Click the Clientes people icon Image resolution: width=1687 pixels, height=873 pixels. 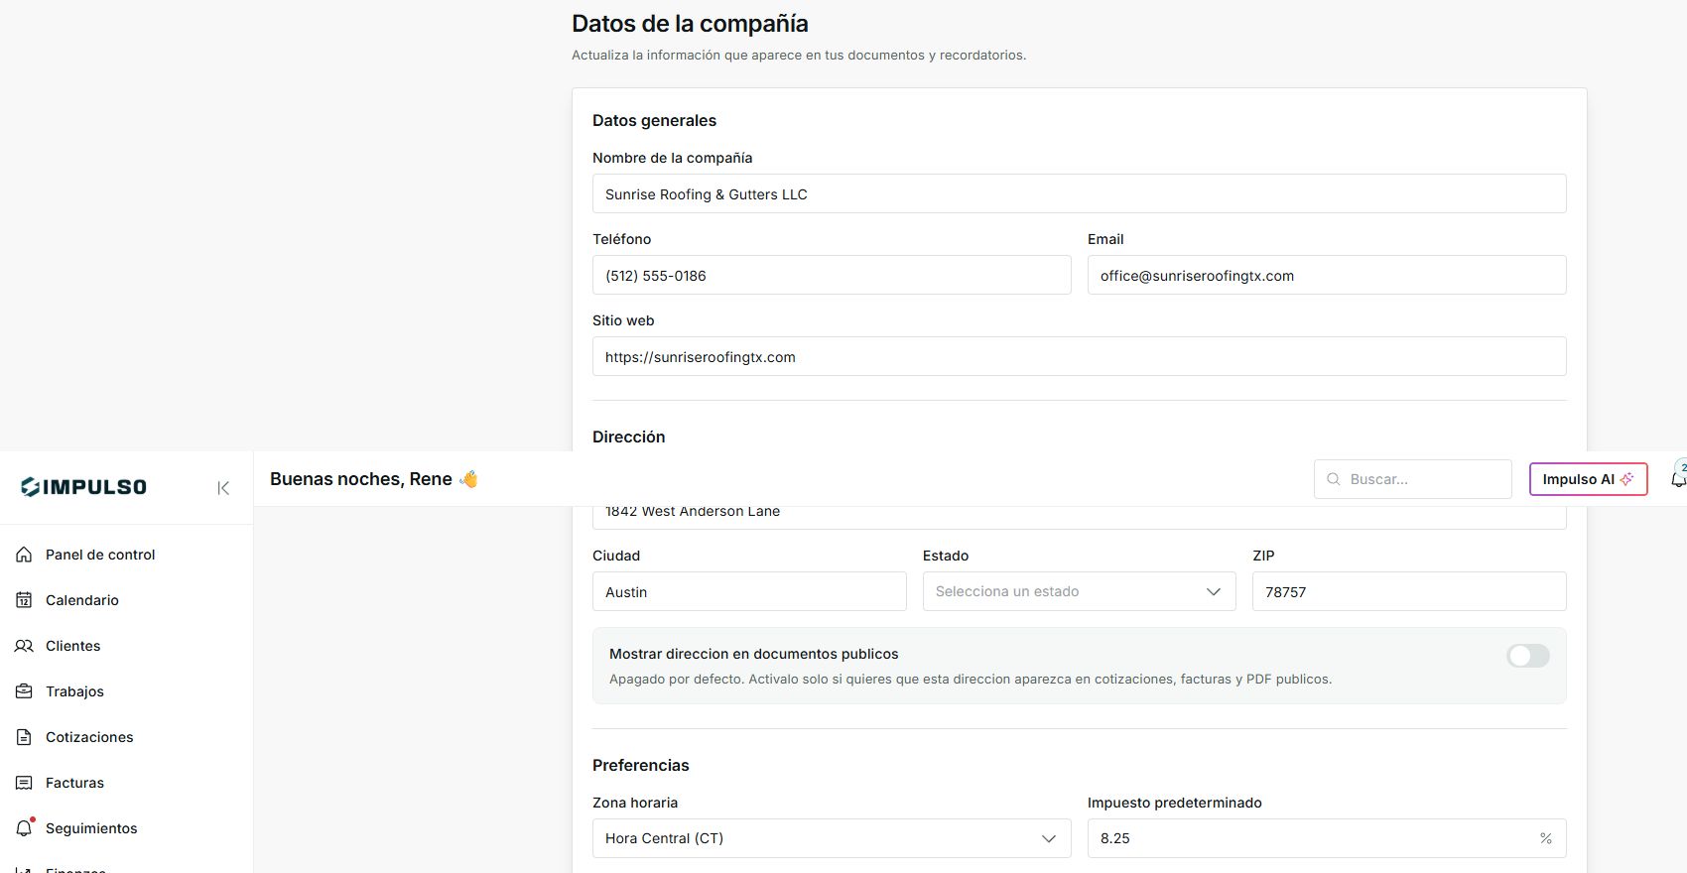24,646
